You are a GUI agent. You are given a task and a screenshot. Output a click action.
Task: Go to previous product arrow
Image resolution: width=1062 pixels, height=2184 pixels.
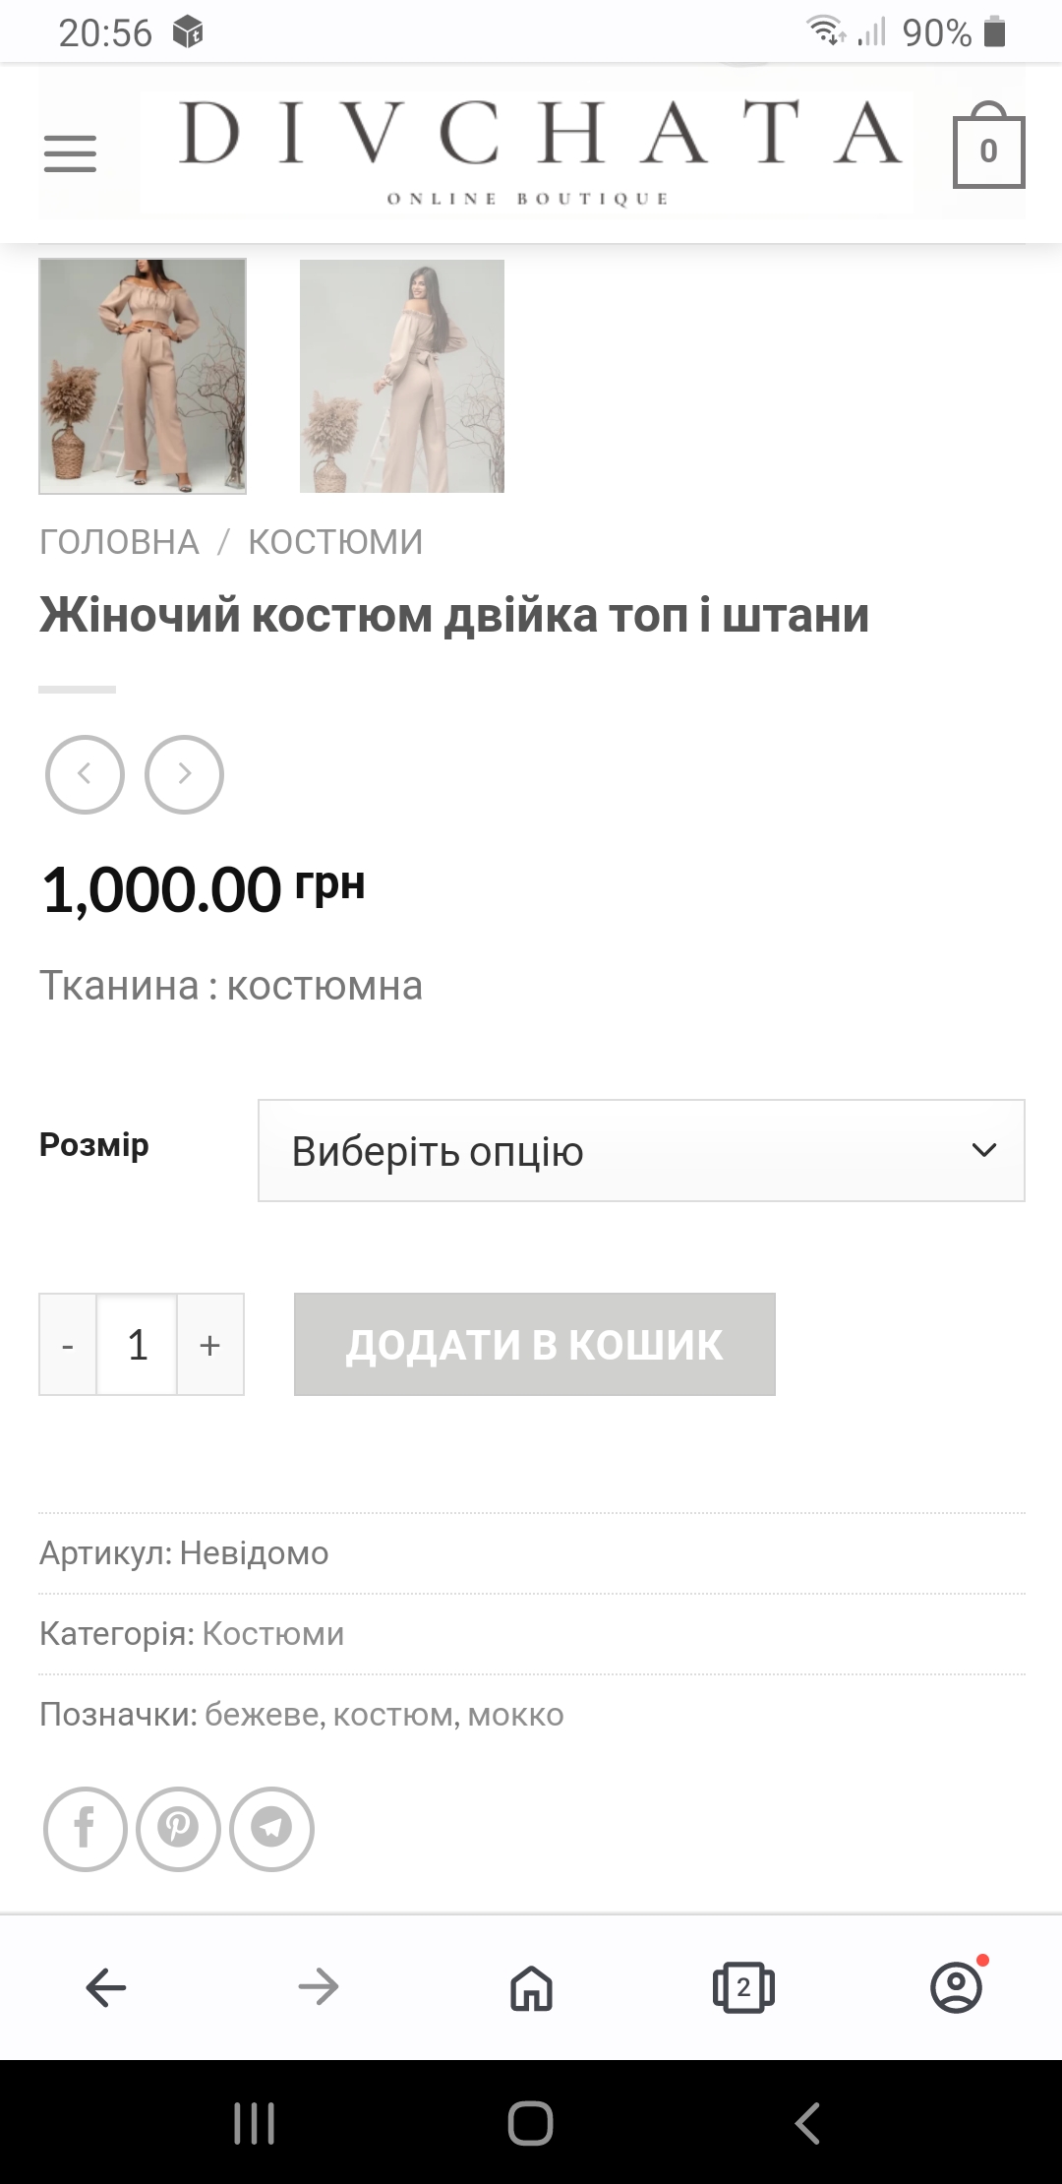pos(85,774)
